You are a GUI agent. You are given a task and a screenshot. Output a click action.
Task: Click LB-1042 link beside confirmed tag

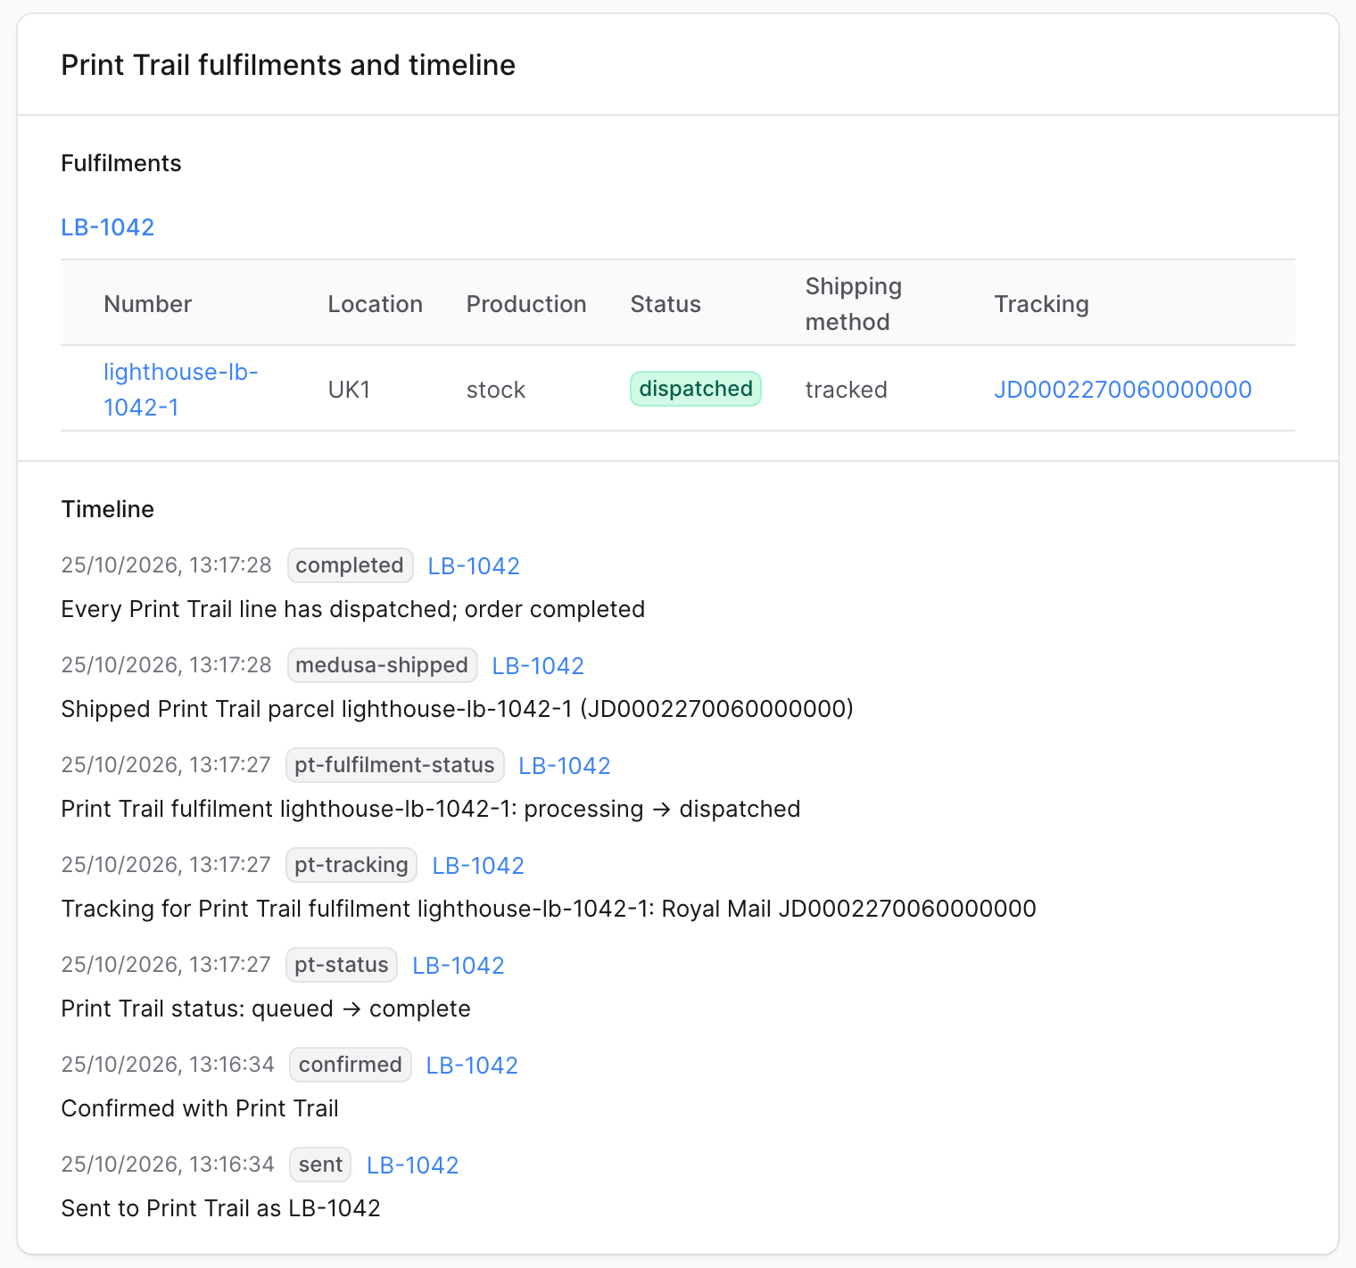coord(472,1066)
